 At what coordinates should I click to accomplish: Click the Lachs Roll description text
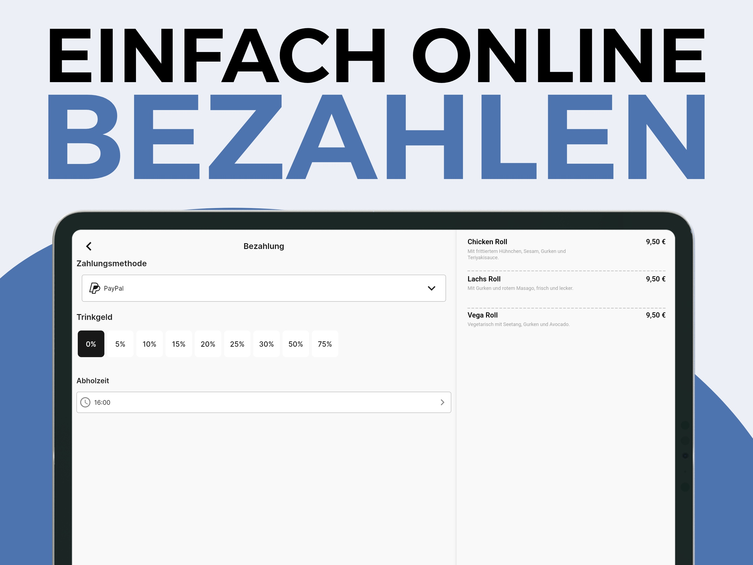tap(520, 288)
